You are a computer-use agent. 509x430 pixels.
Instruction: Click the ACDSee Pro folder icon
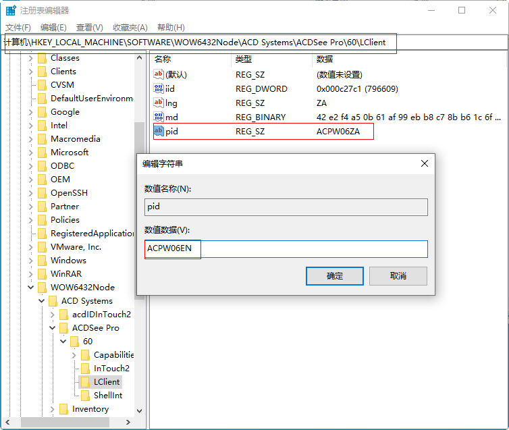click(x=63, y=328)
